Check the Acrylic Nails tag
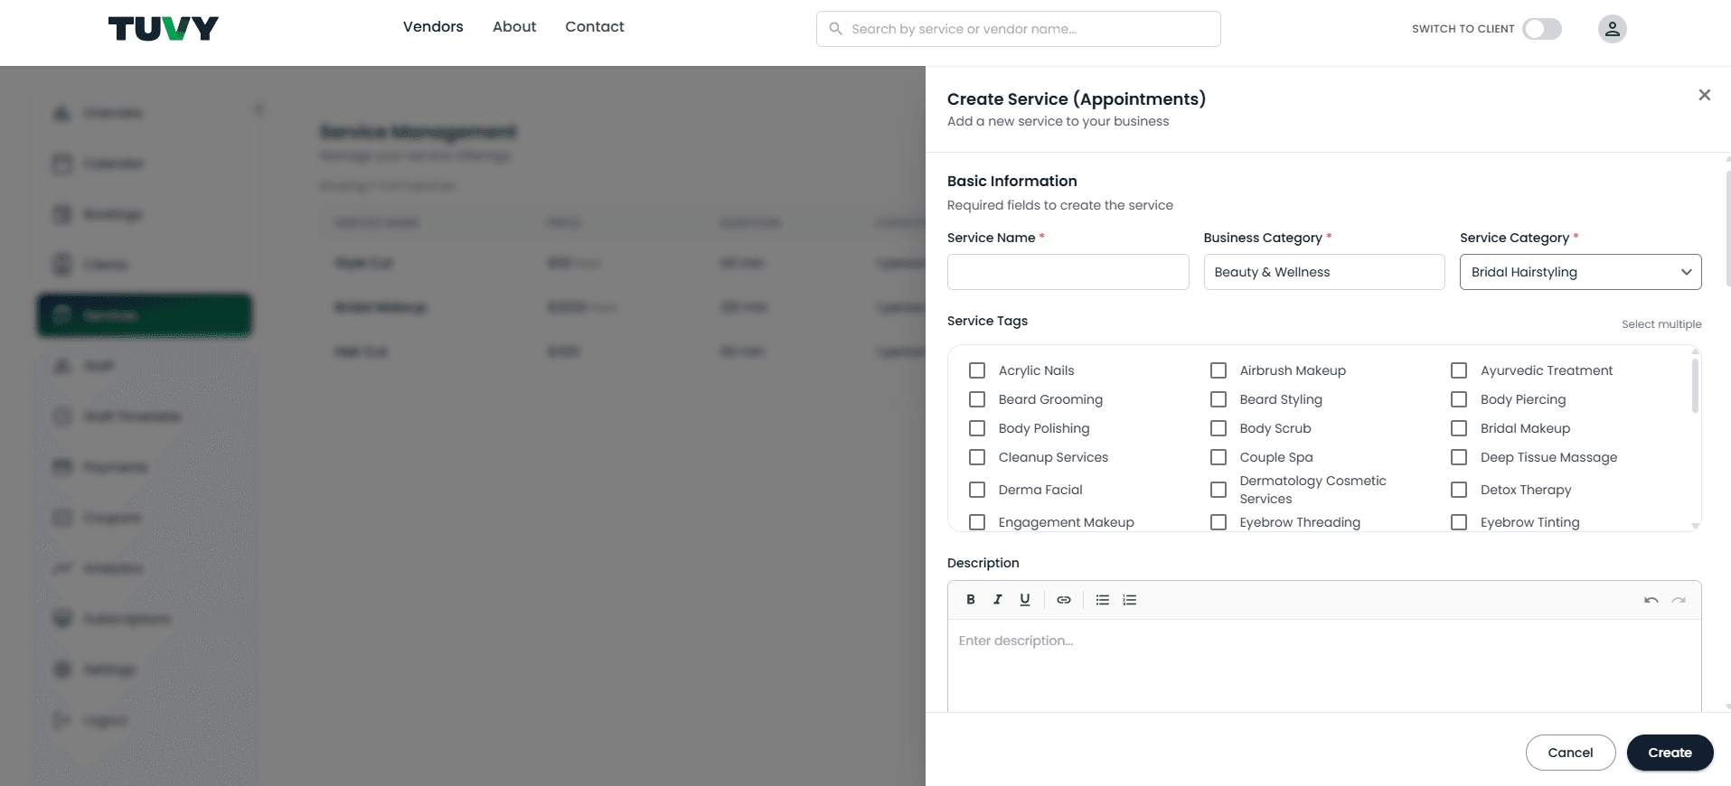Viewport: 1731px width, 786px height. point(977,370)
